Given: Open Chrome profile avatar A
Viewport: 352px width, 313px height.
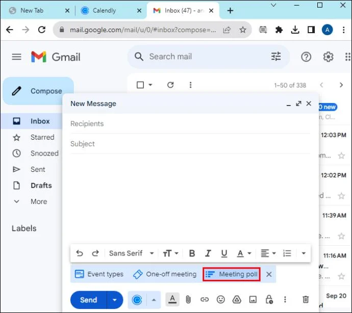Looking at the screenshot, I should click(x=327, y=30).
